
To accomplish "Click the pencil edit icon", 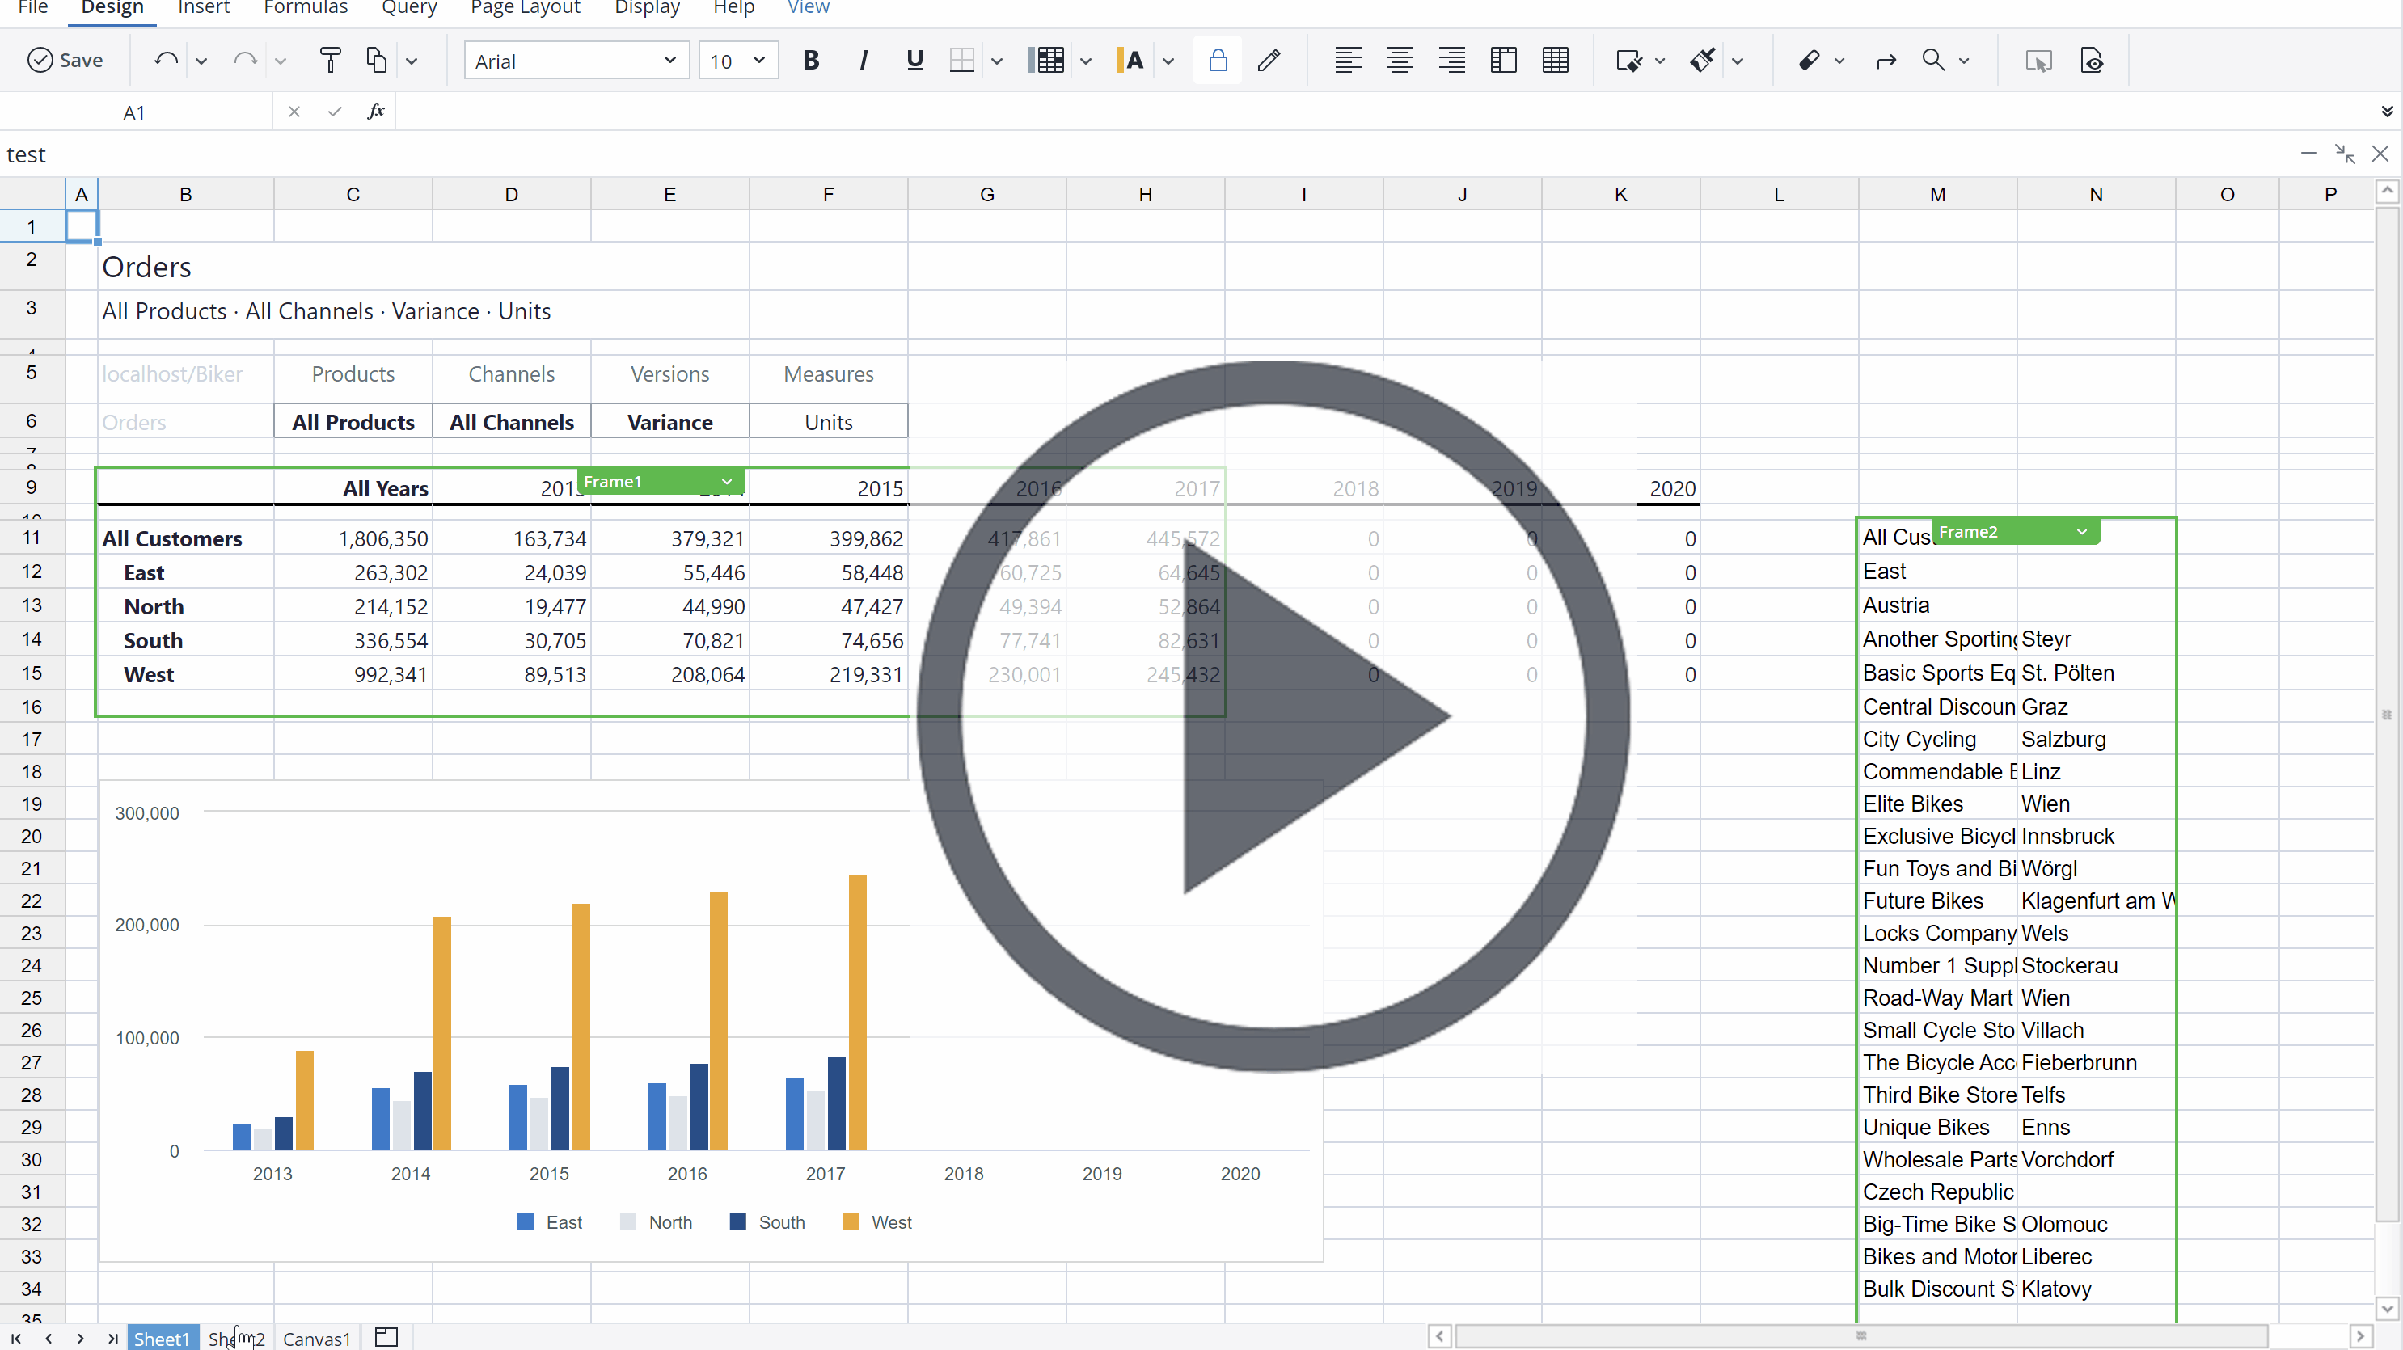I will pos(1269,61).
